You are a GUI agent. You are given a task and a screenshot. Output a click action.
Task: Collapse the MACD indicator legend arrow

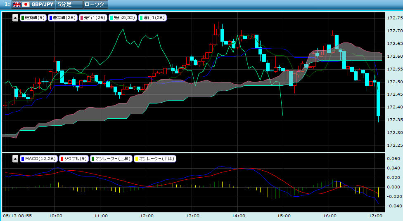click(15, 159)
